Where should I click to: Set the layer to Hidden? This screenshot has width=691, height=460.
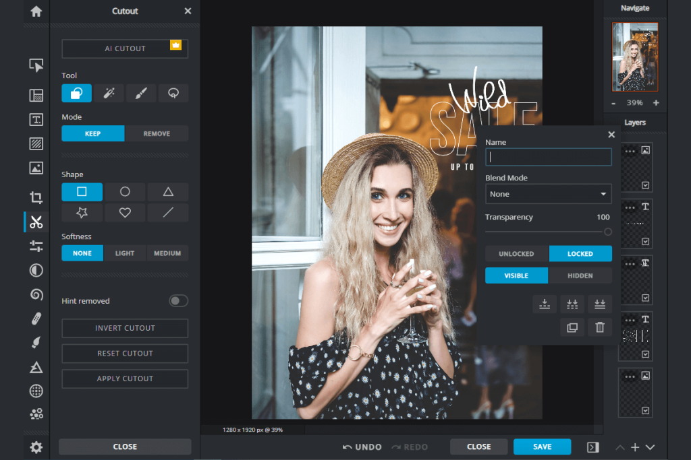point(580,275)
